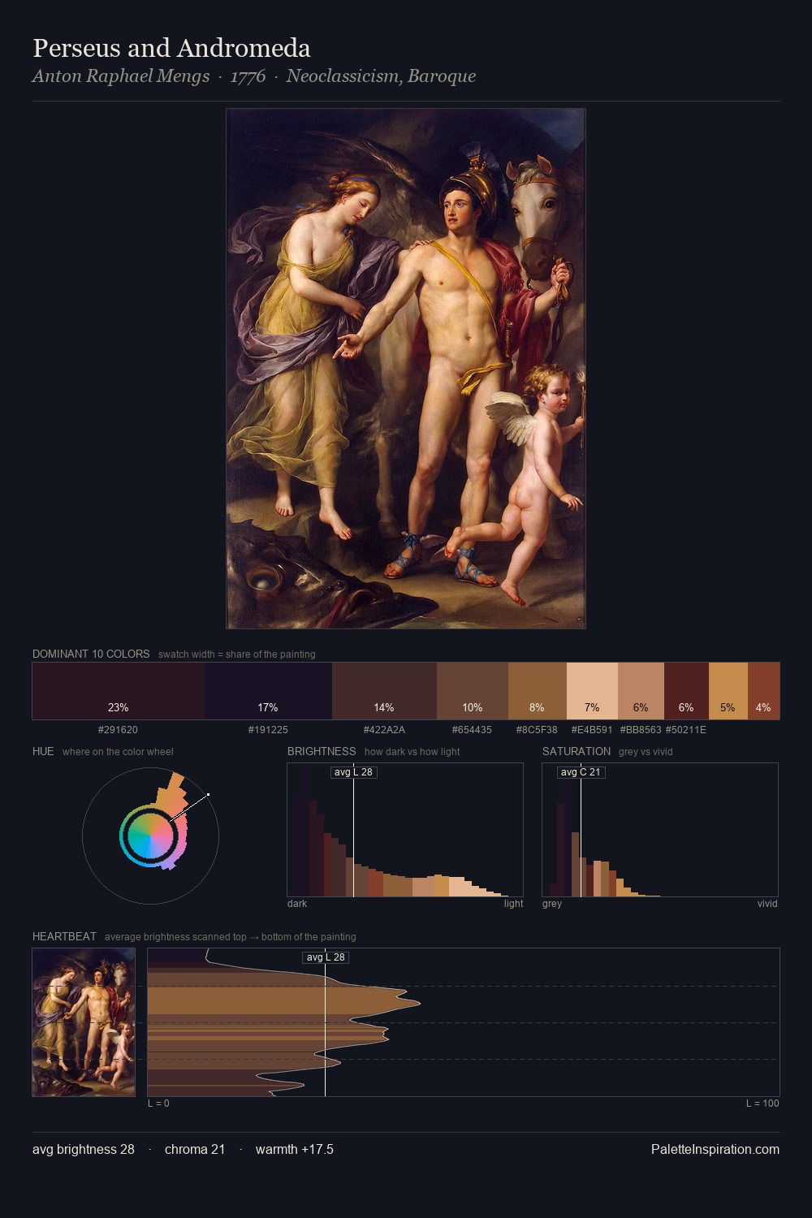Select the 14% swatch #422A2A
Viewport: 812px width, 1218px height.
point(384,691)
